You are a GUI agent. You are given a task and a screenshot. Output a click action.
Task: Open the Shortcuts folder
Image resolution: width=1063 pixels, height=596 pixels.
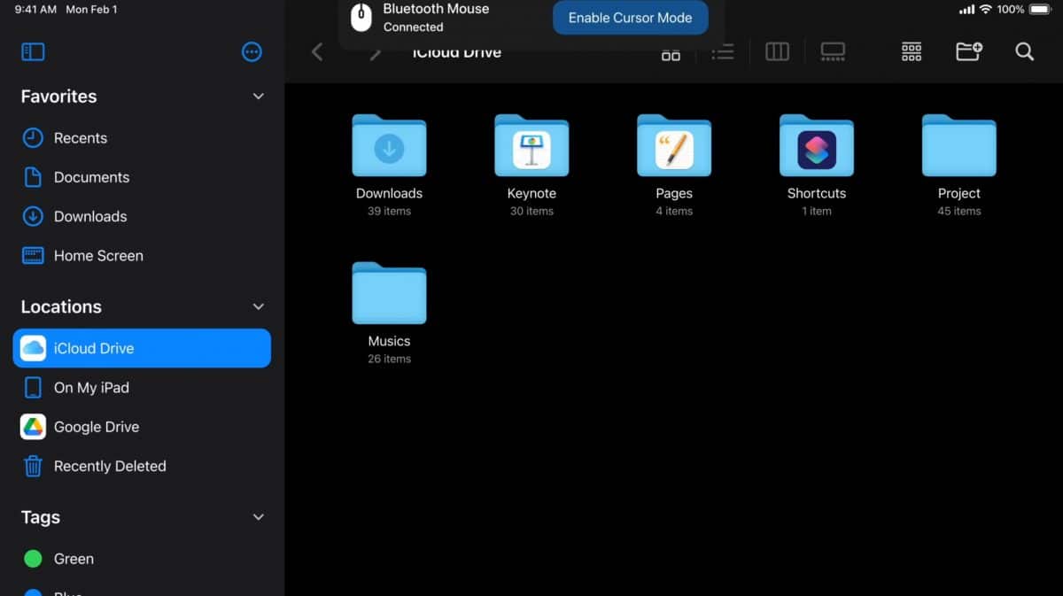[x=816, y=146]
